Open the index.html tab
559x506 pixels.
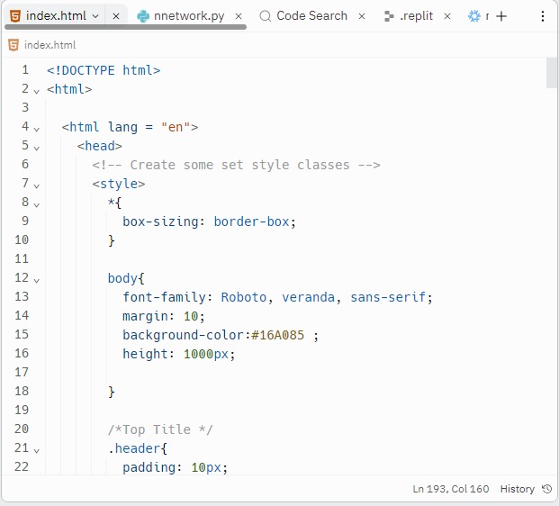coord(56,16)
